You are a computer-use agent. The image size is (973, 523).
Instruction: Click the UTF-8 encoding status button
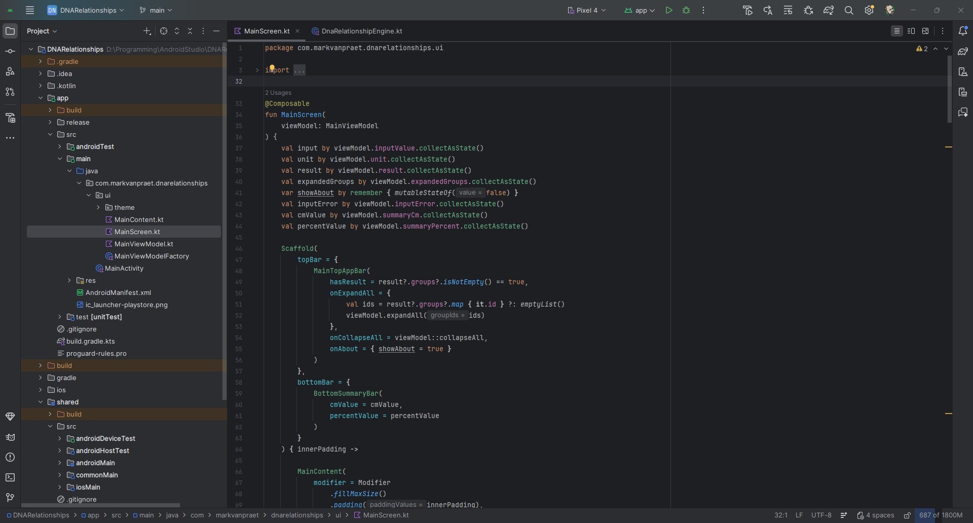821,515
